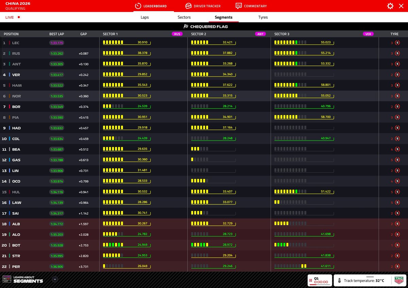Viewport: 408px width, 288px height.
Task: Click RUS soft tyre icon
Action: [397, 53]
